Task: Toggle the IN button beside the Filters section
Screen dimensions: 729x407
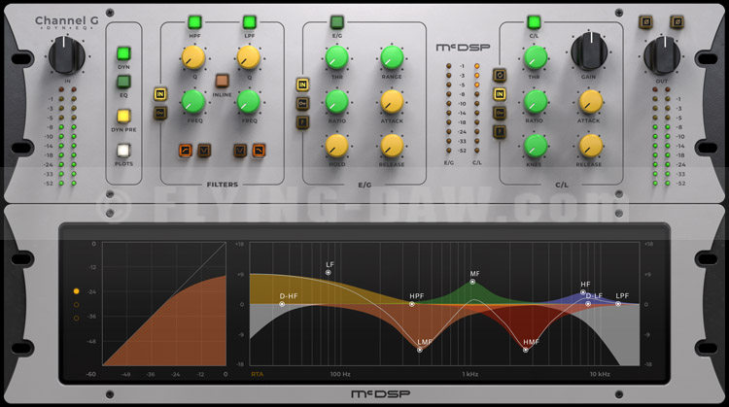Action: pos(160,94)
